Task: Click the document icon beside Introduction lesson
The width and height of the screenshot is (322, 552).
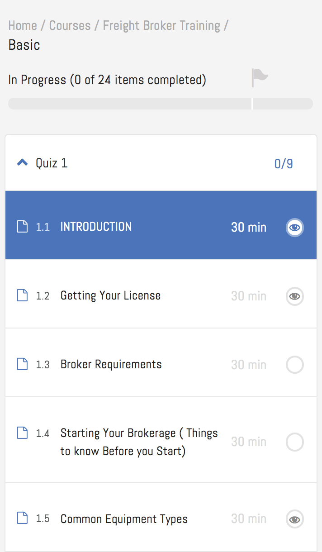Action: coord(22,226)
